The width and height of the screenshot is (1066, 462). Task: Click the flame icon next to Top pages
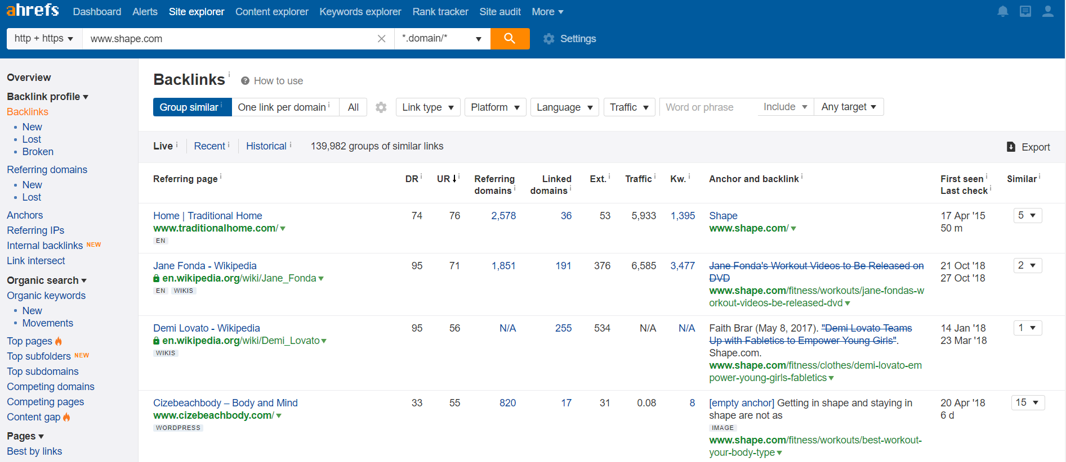[59, 341]
